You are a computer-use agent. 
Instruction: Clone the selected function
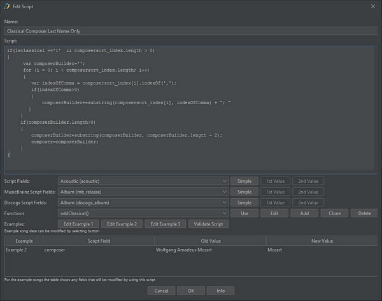334,213
